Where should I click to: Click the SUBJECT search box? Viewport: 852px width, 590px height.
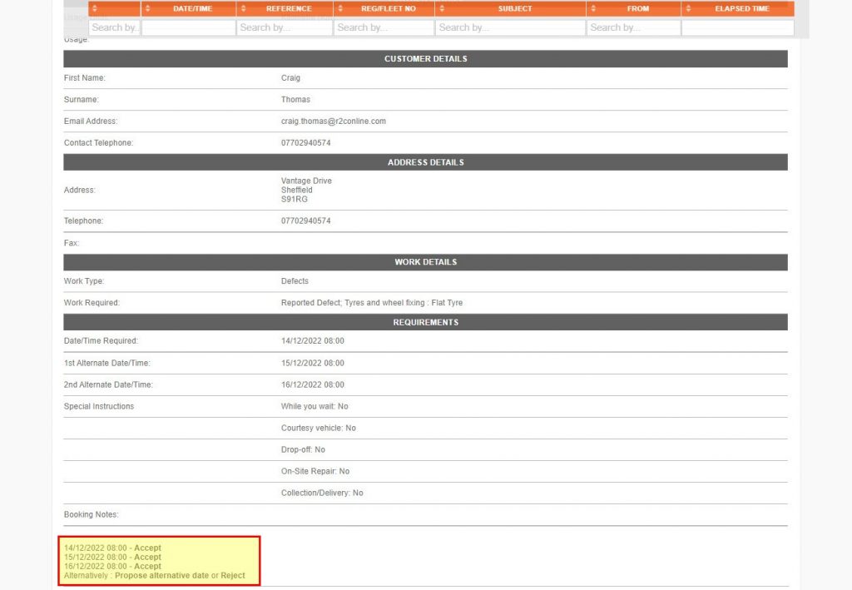tap(509, 27)
